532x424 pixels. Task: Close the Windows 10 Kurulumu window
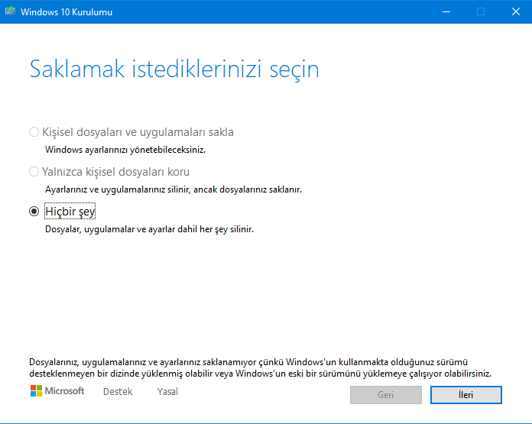(516, 12)
